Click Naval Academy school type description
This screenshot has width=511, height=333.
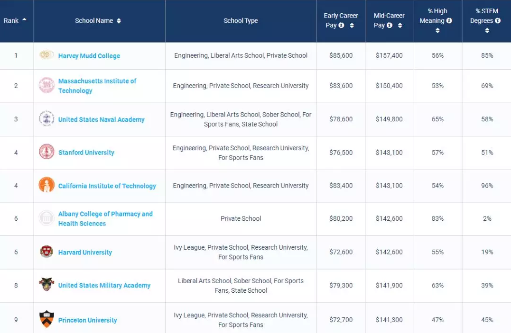241,119
